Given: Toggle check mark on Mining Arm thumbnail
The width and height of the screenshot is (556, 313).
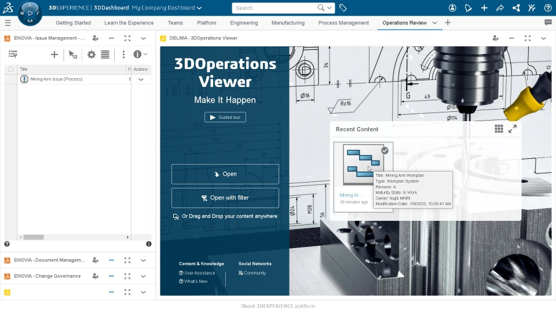Looking at the screenshot, I should (x=385, y=151).
